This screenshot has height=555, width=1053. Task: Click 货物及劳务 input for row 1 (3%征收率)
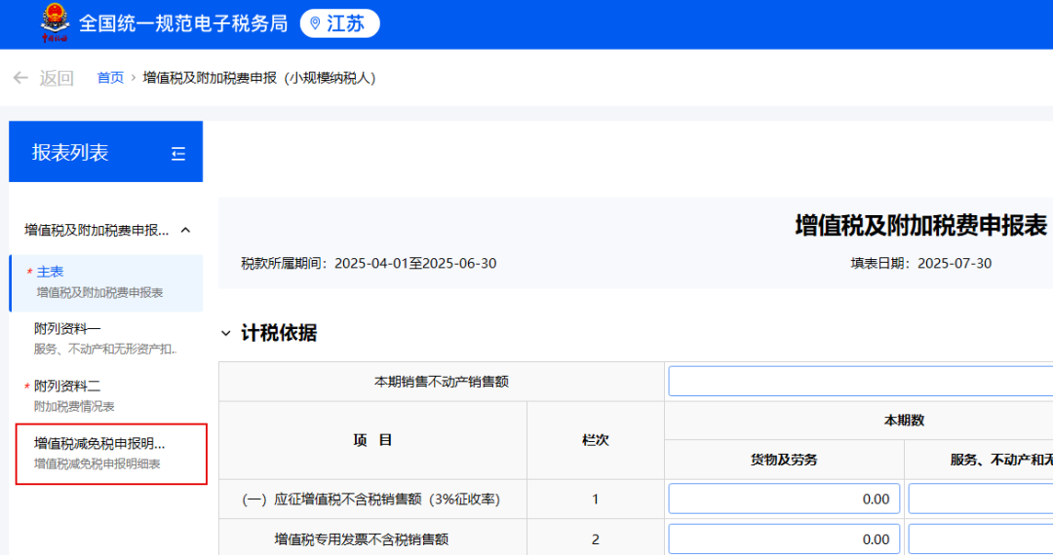(784, 499)
